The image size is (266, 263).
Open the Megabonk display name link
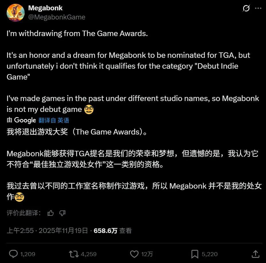[x=45, y=8]
